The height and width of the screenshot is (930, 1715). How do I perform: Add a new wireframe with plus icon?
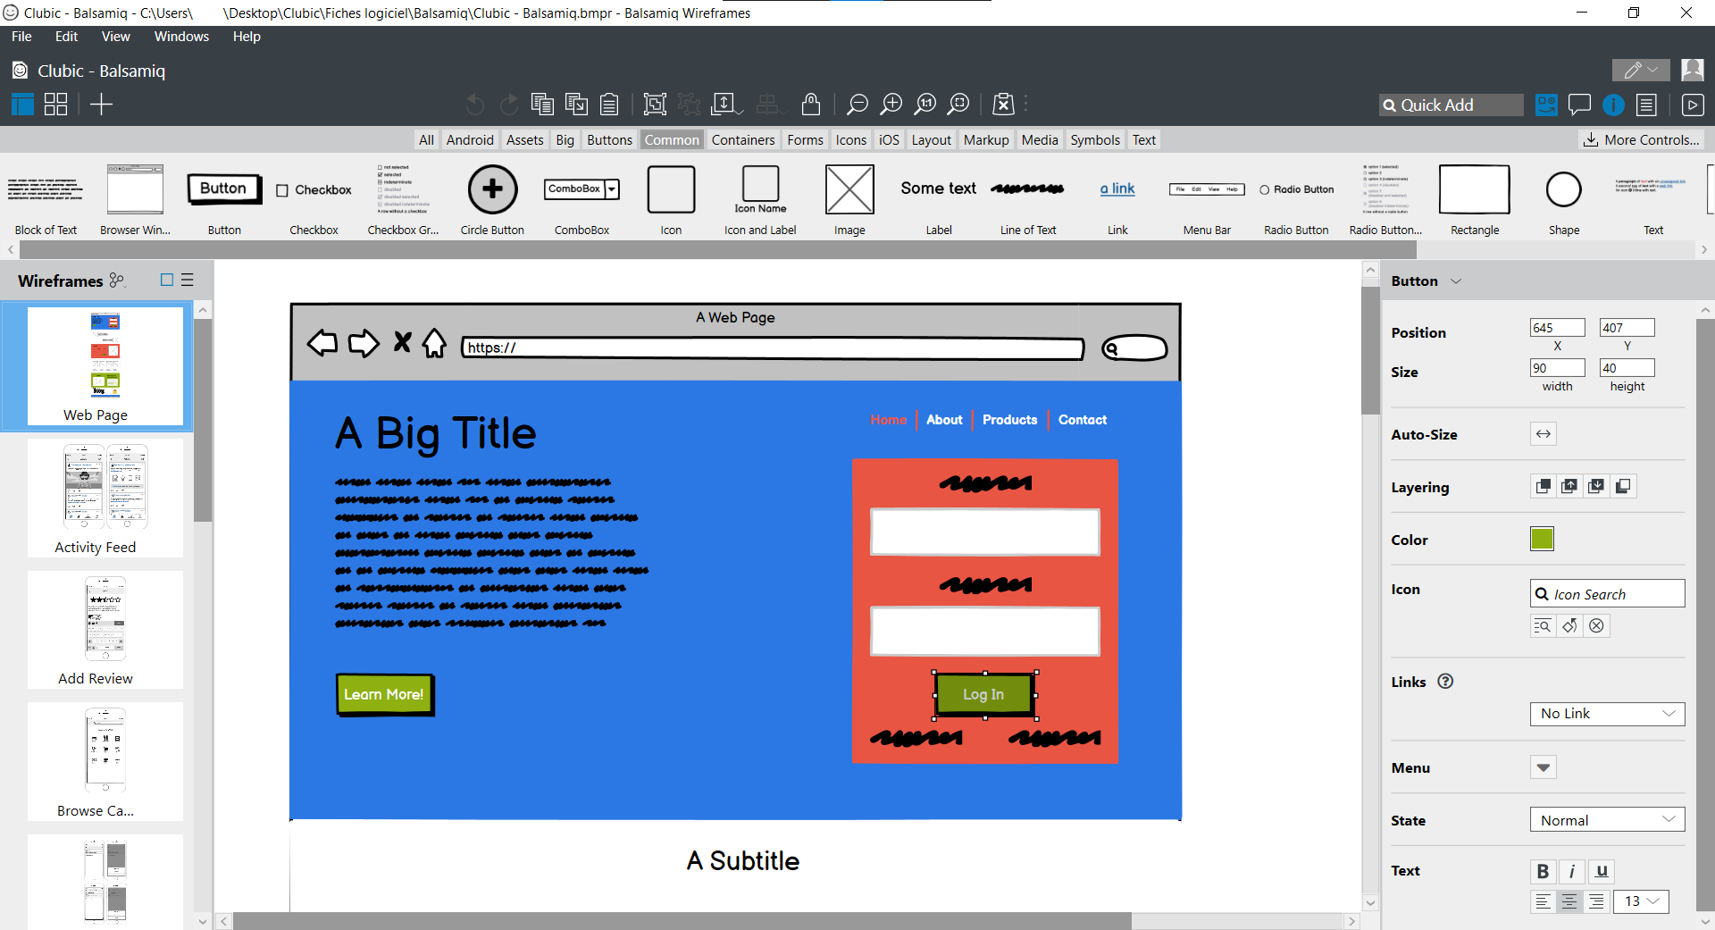(102, 105)
